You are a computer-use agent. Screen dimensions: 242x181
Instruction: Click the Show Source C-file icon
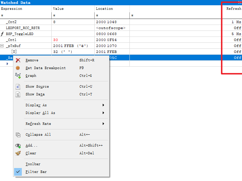(x=18, y=87)
